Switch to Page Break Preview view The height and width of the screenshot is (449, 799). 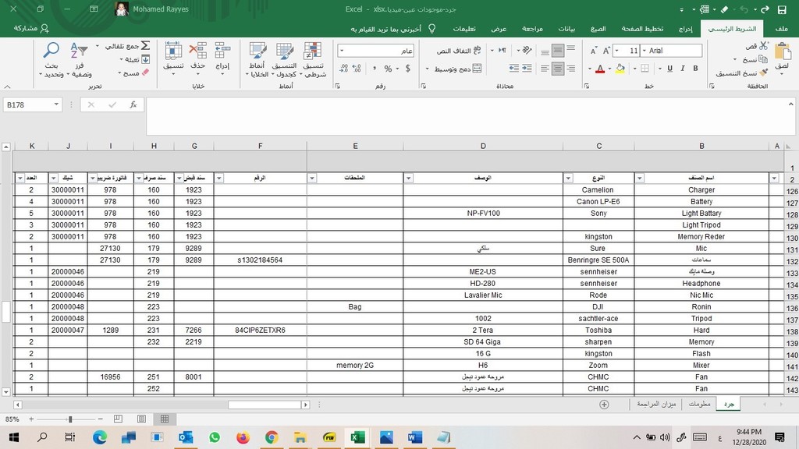tap(118, 419)
